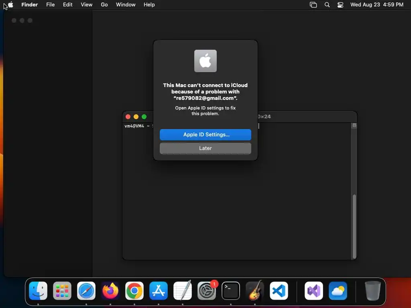
Task: Open the View menu
Action: (87, 5)
